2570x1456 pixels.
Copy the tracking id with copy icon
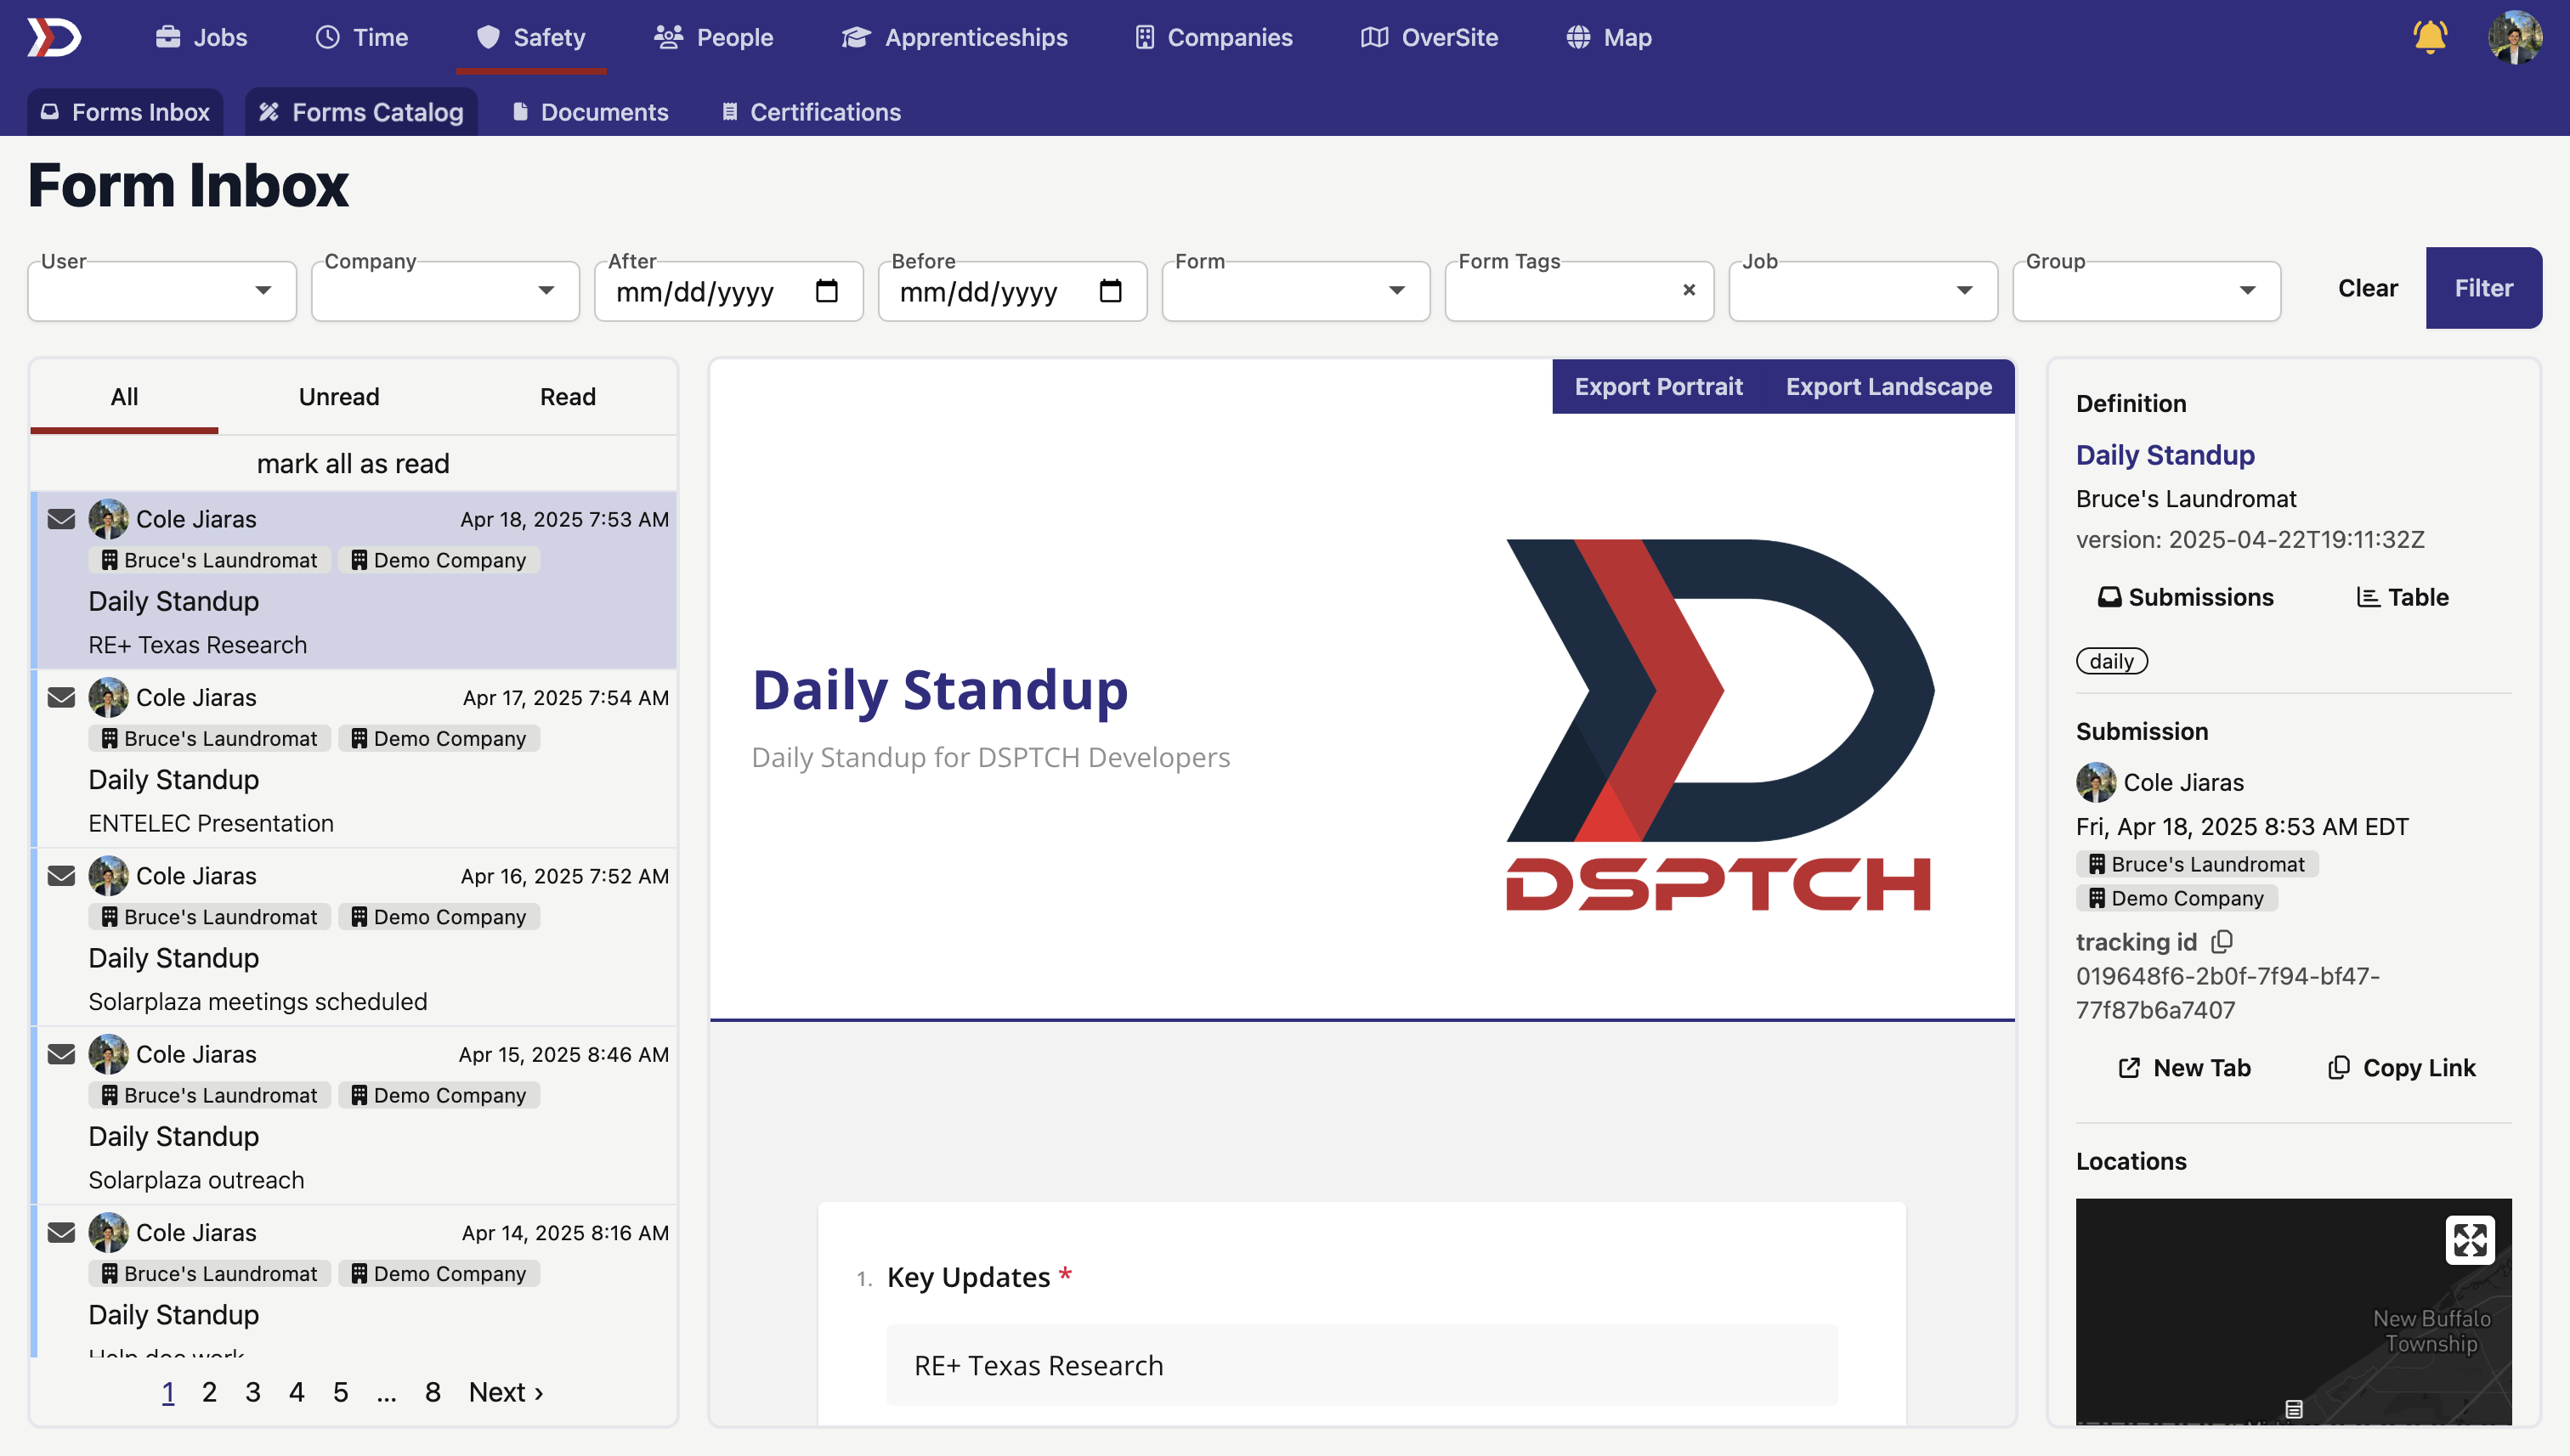(2222, 941)
